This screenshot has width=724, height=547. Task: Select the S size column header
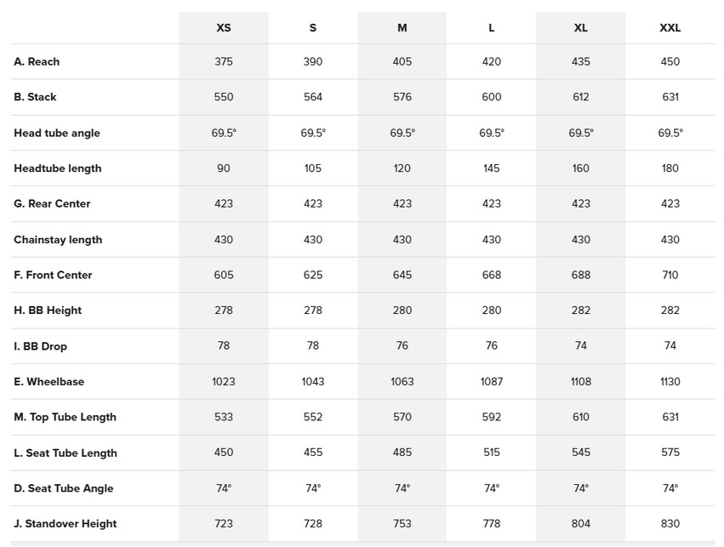(313, 27)
